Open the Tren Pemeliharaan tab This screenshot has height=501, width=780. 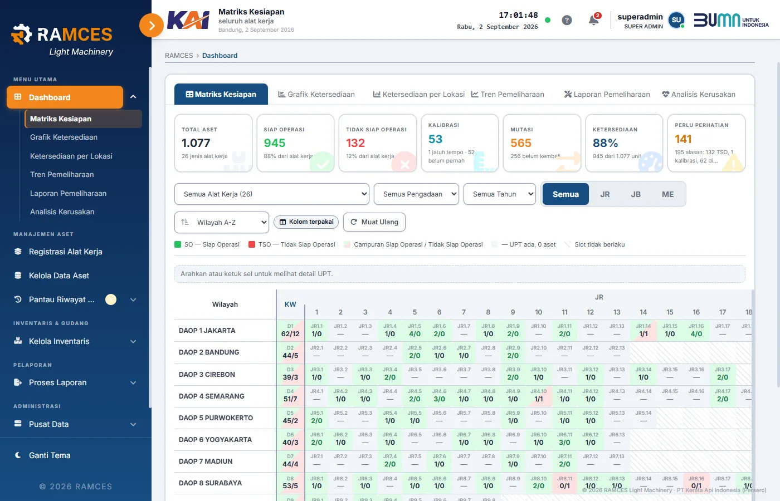click(x=508, y=95)
